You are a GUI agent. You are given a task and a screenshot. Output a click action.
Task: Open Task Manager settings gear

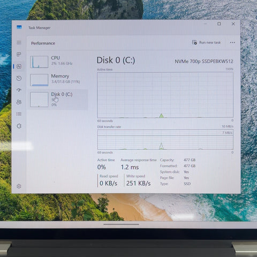19,186
